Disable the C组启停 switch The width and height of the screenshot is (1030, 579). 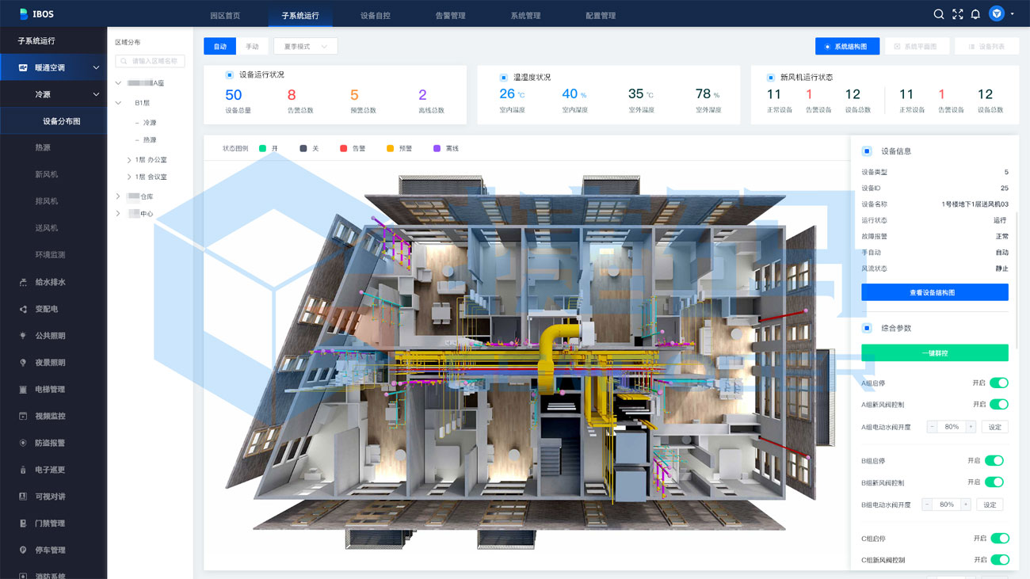pos(998,539)
